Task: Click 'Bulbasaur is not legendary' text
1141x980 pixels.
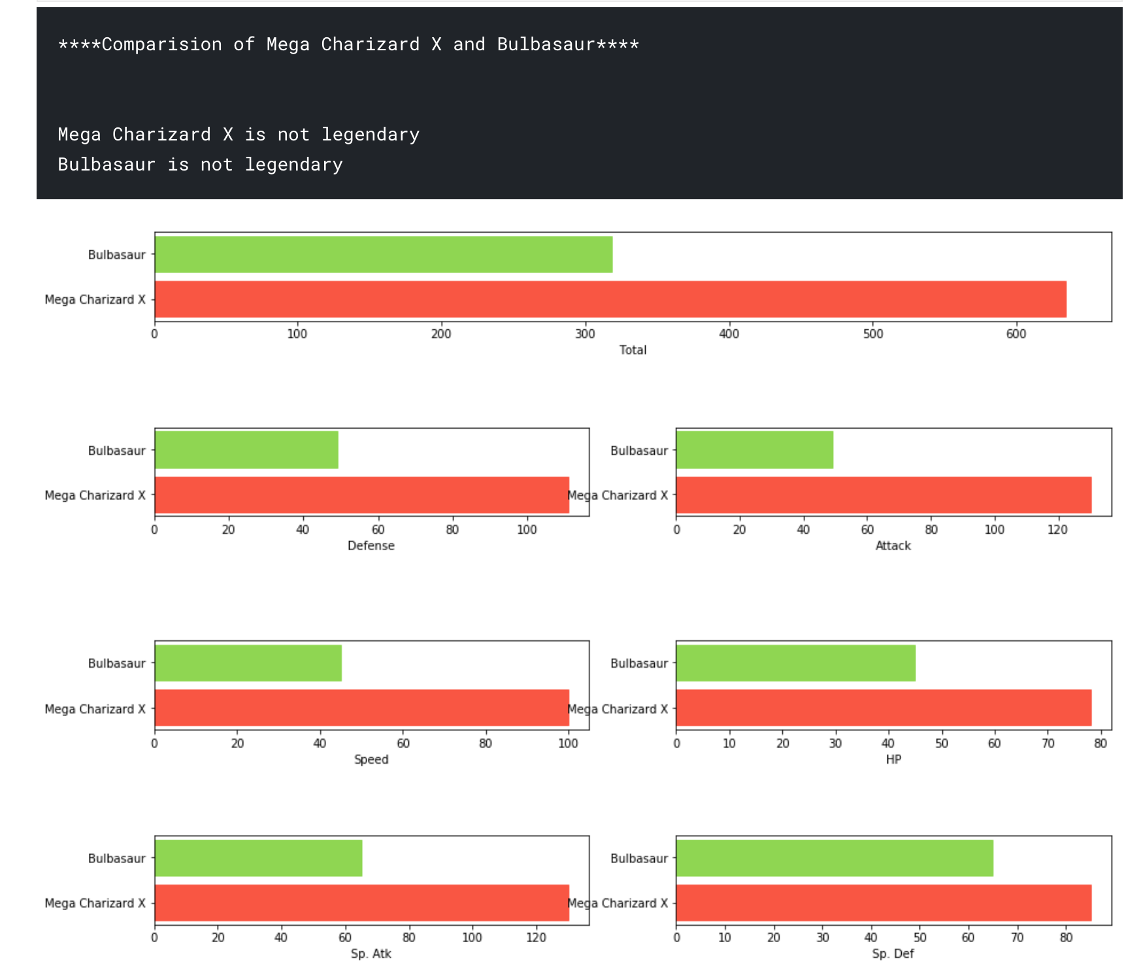Action: pos(200,165)
